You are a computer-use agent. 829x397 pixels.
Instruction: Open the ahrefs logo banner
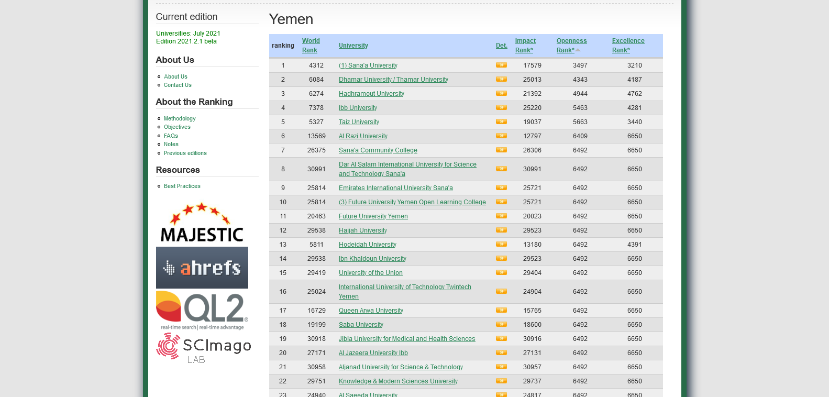202,268
